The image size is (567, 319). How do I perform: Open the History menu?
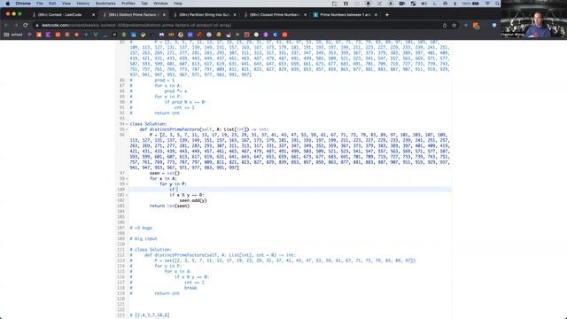[x=83, y=4]
